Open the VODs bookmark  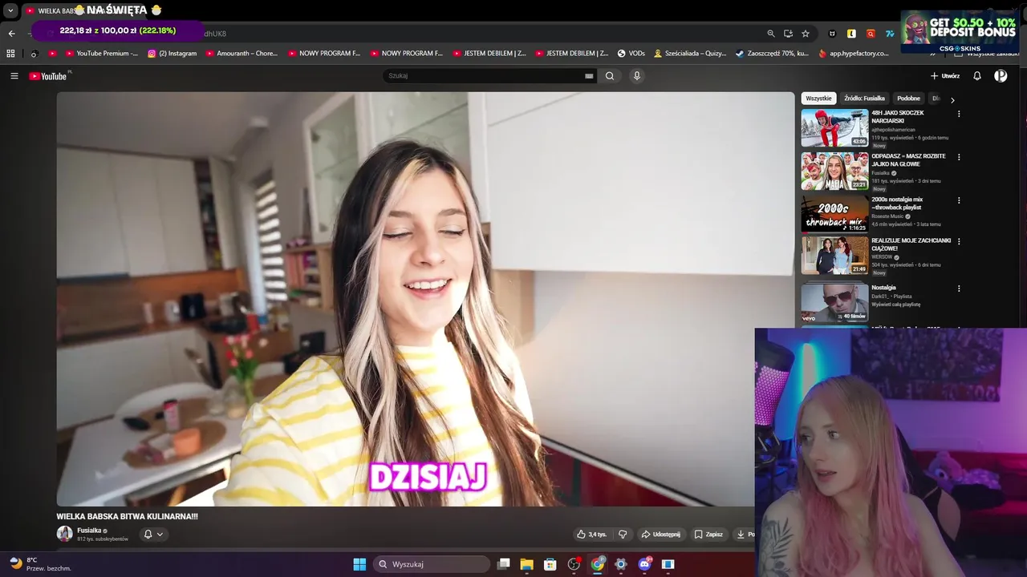click(x=631, y=54)
